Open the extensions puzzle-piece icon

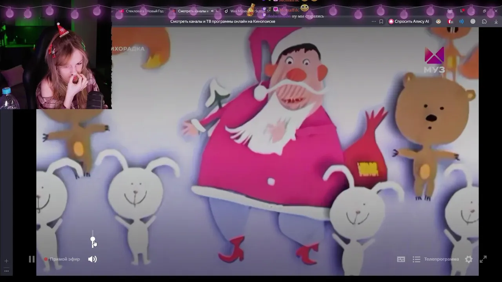[484, 22]
